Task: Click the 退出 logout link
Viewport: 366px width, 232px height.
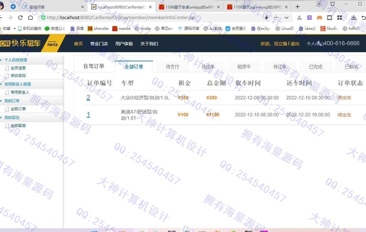Action: (x=295, y=44)
